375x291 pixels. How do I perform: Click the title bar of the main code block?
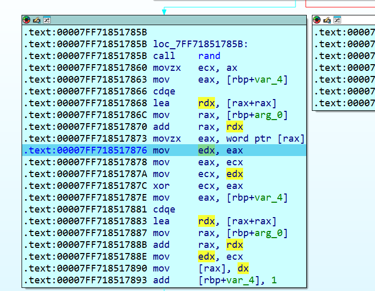(x=164, y=20)
